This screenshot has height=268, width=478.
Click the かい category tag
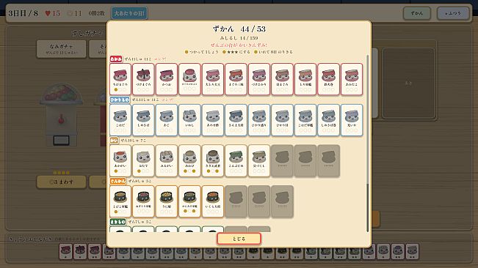tap(115, 141)
